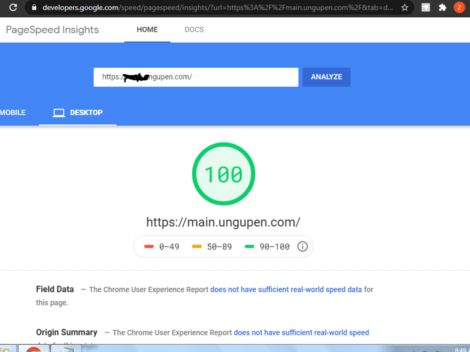Open the DOCS tab
Image resolution: width=470 pixels, height=352 pixels.
(x=194, y=30)
